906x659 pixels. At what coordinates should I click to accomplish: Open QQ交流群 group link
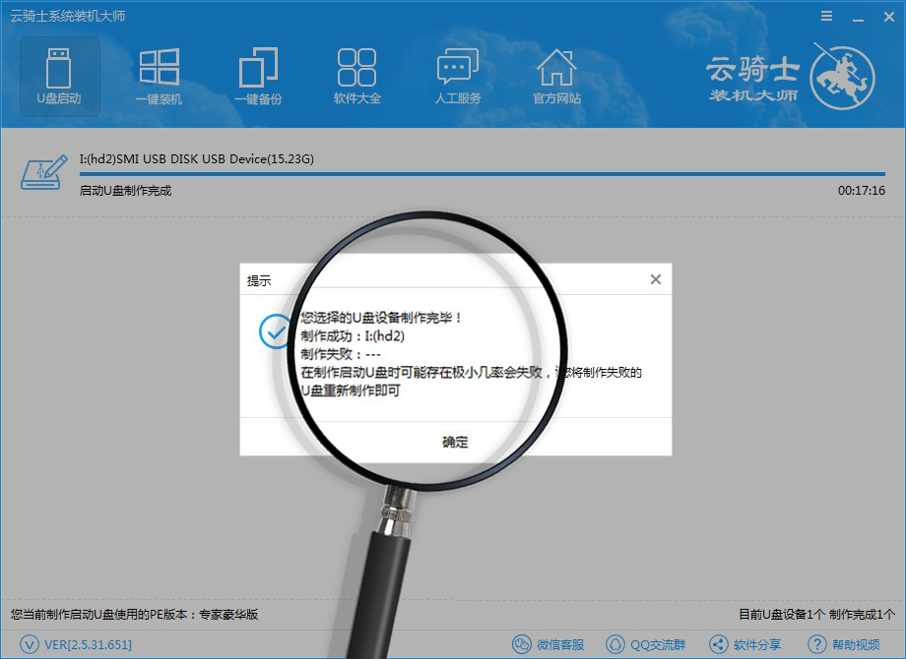658,644
